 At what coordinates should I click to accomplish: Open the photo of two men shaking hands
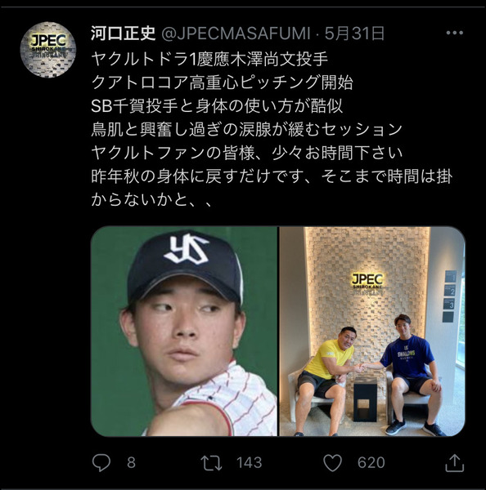tap(372, 332)
